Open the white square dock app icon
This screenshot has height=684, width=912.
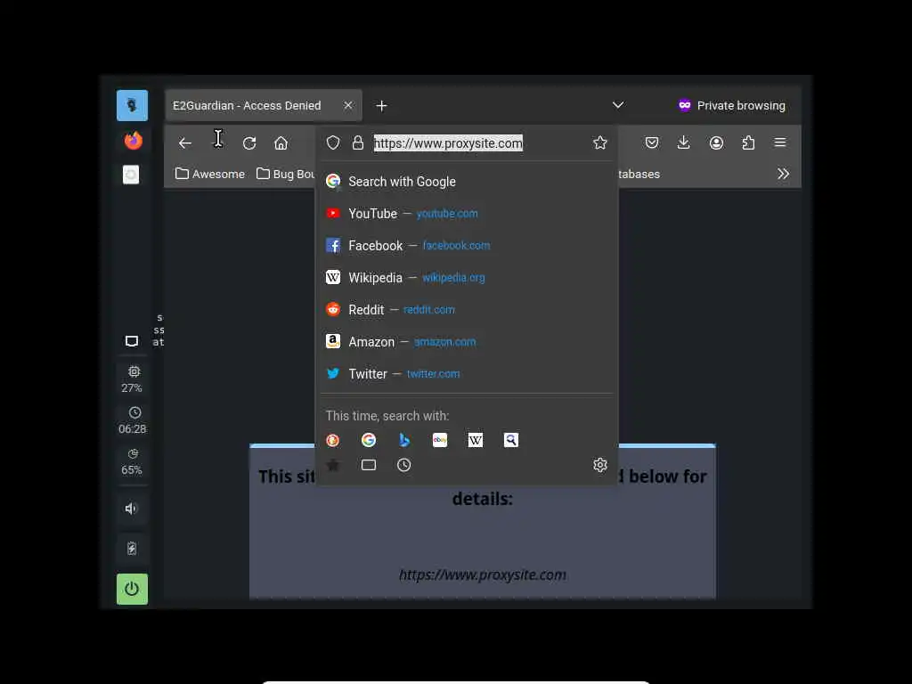click(x=131, y=175)
